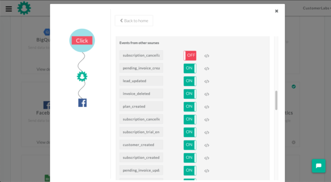Click the subscription_created event name field

pos(141,158)
